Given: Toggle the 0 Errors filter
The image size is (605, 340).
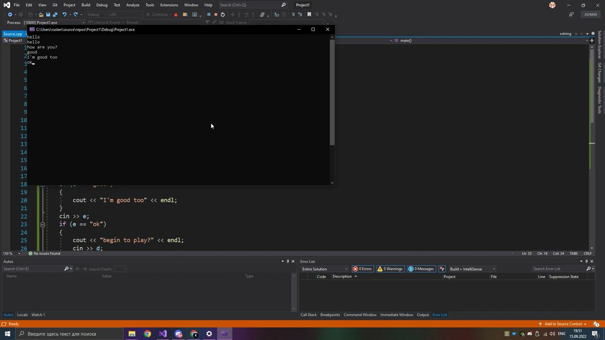Looking at the screenshot, I should [x=363, y=269].
